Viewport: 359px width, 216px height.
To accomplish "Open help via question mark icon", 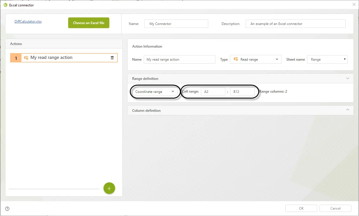I will (7, 208).
